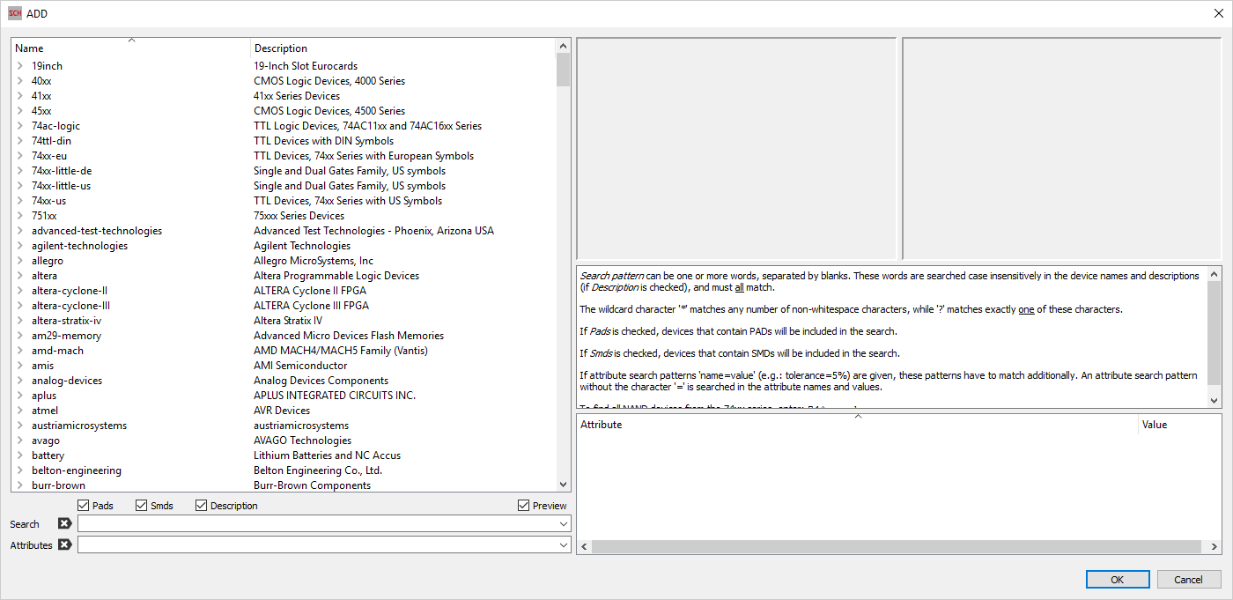Click in the Search input field
The width and height of the screenshot is (1233, 600).
click(x=317, y=524)
